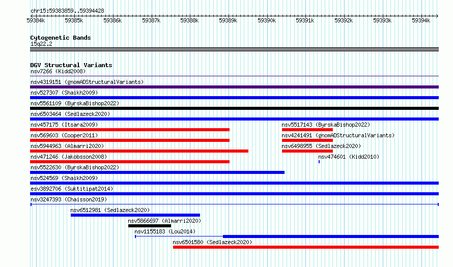The height and width of the screenshot is (267, 453).
Task: Click esv3892706 (Suktitipat2014) label
Action: click(x=72, y=189)
